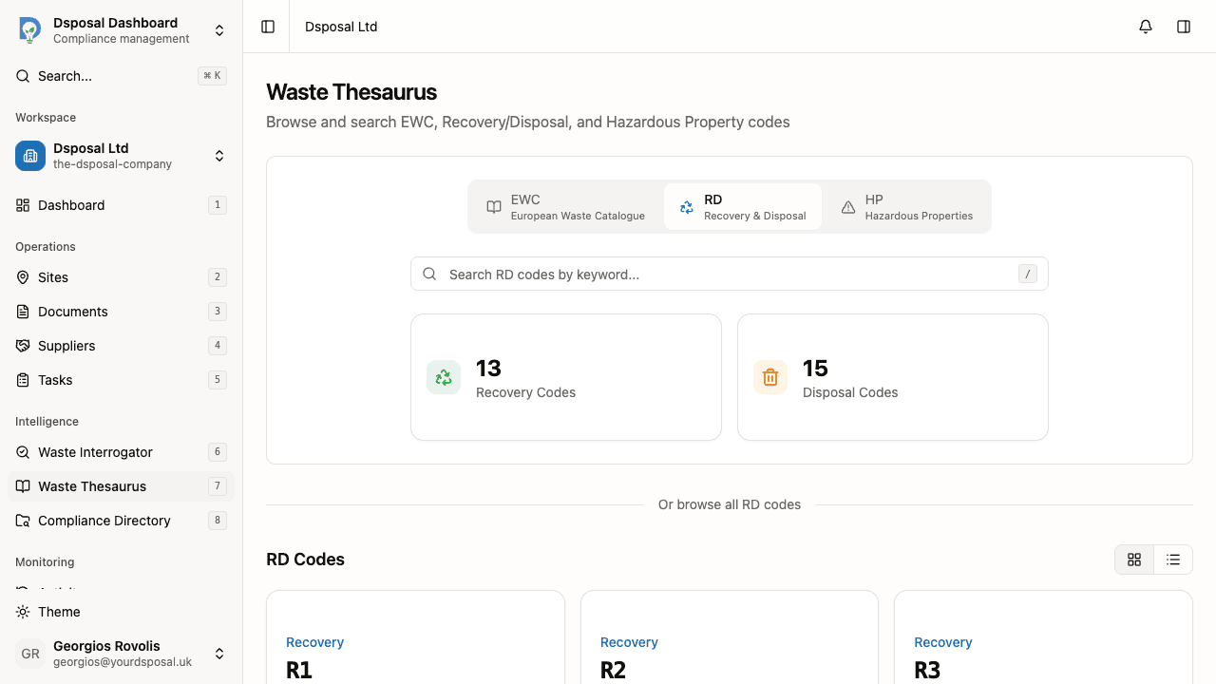
Task: Open the Compliance Directory from the sidebar
Action: point(104,521)
